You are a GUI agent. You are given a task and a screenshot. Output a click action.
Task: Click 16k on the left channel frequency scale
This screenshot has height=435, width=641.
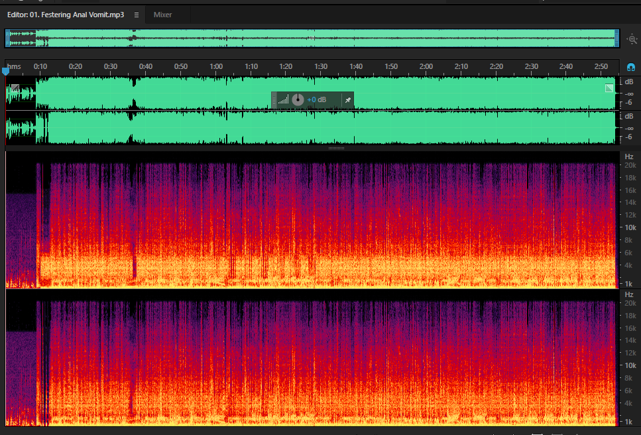pos(630,190)
